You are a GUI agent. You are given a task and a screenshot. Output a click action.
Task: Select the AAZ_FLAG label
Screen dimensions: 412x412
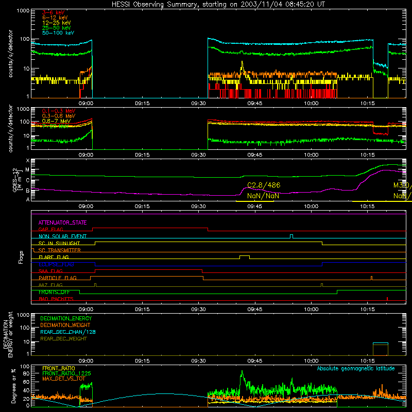coord(50,285)
